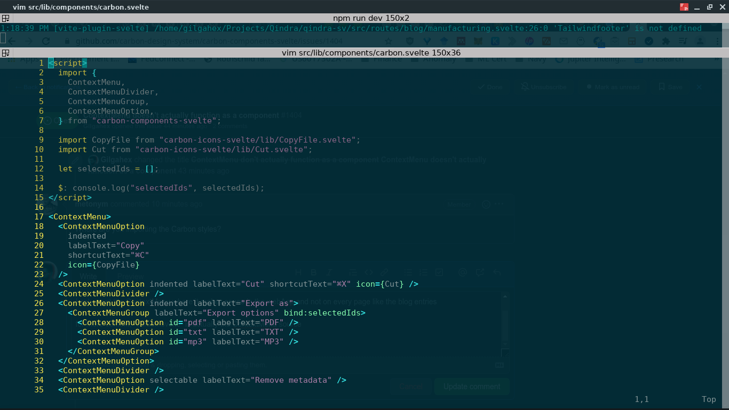This screenshot has width=729, height=410.
Task: Click icon={CopyFile} attribute
Action: [104, 265]
